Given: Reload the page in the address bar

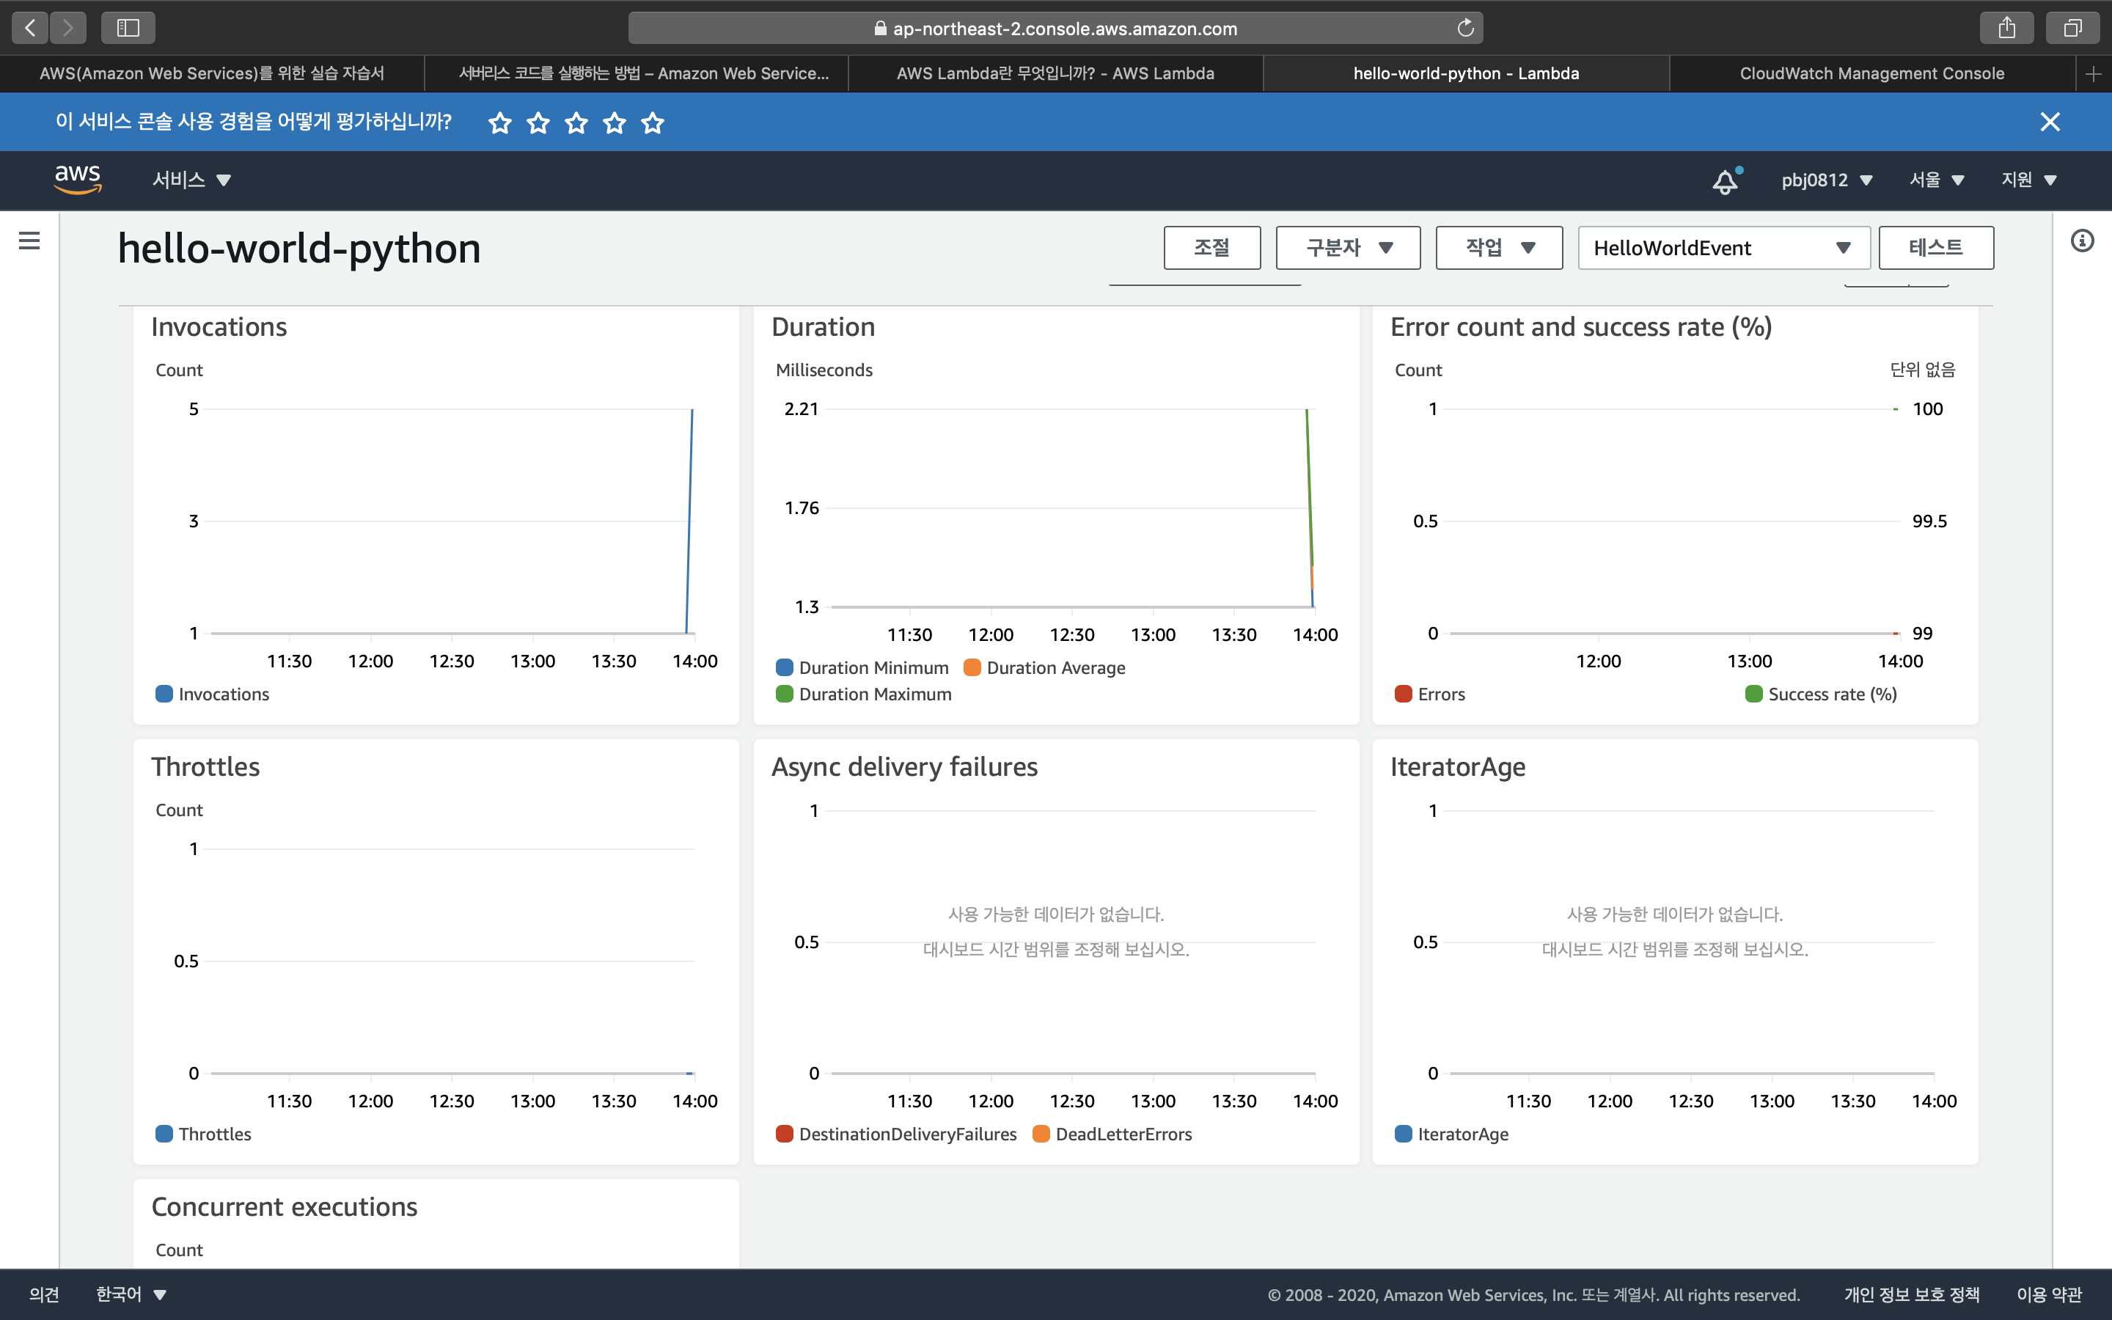Looking at the screenshot, I should click(x=1464, y=28).
